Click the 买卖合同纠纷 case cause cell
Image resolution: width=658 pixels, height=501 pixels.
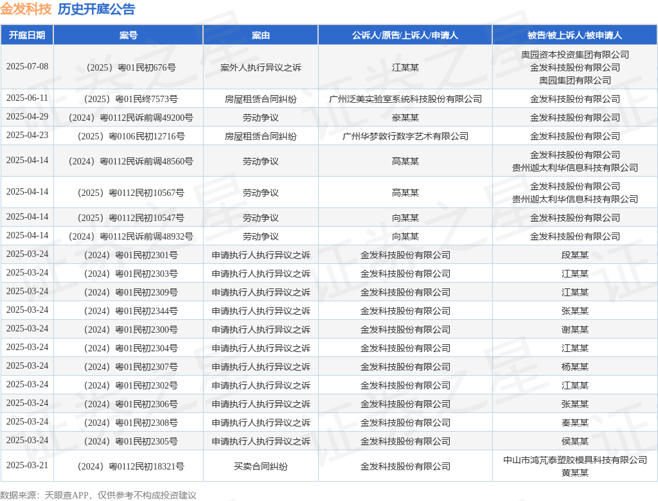pyautogui.click(x=261, y=466)
